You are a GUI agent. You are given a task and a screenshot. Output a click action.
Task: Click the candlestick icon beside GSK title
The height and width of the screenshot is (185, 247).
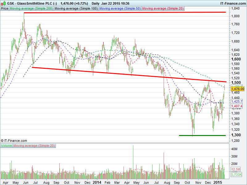(3, 3)
